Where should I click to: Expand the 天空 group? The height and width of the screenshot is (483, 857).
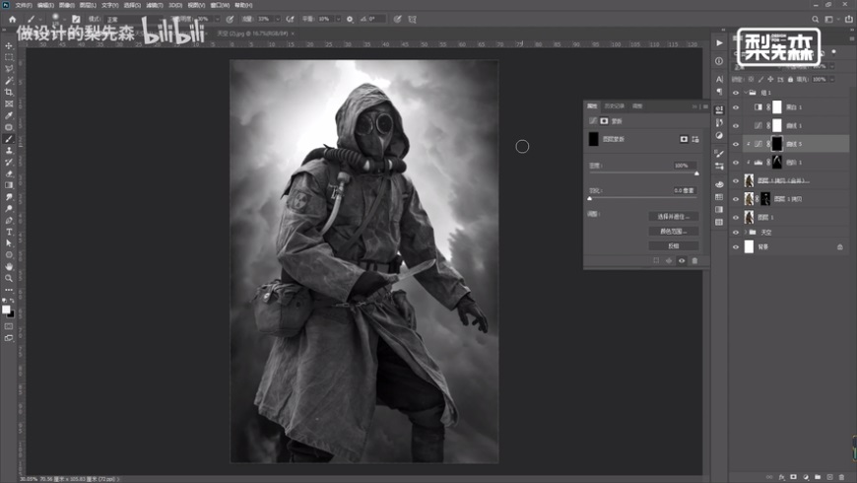coord(746,233)
